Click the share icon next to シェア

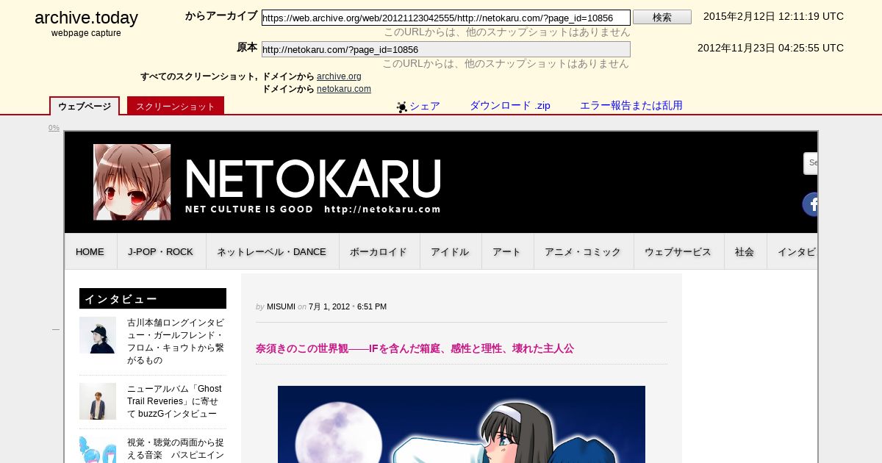tap(402, 107)
